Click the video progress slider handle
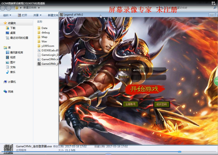Image resolution: width=218 pixels, height=155 pixels. pos(180,152)
